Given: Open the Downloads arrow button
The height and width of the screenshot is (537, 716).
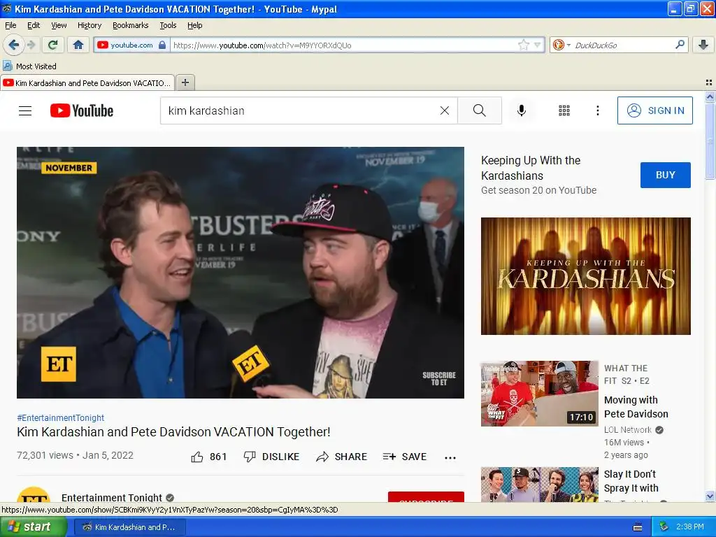Looking at the screenshot, I should tap(703, 45).
